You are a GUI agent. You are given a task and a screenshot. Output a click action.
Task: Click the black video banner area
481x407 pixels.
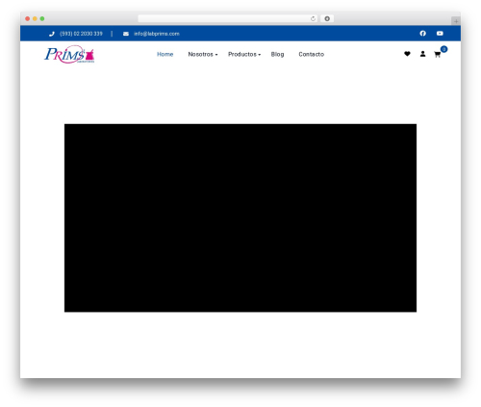coord(240,217)
